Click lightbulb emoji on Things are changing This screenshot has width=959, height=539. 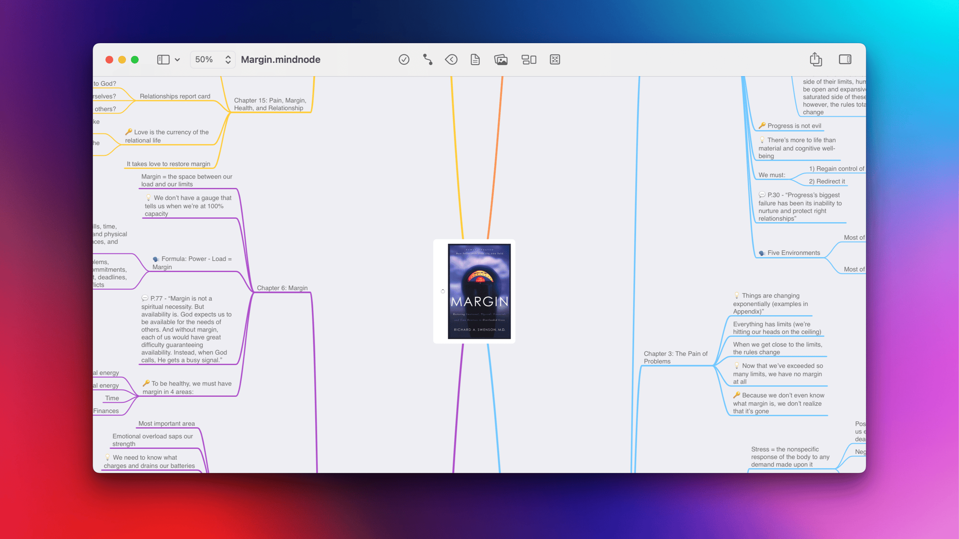[x=736, y=295]
